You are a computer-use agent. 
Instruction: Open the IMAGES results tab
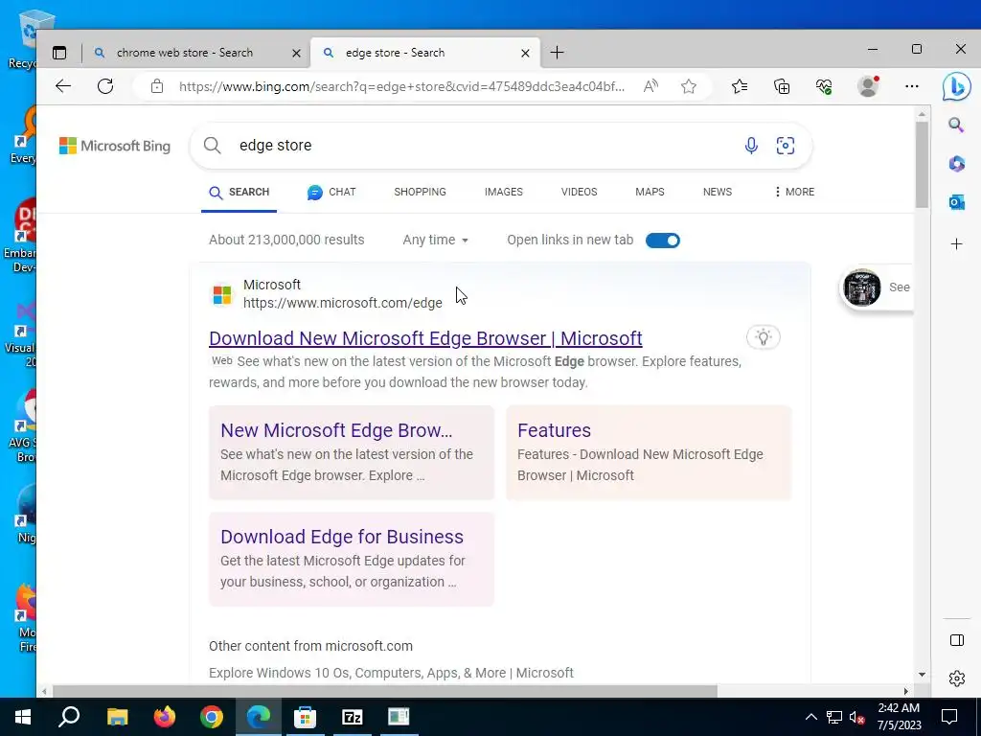tap(504, 192)
